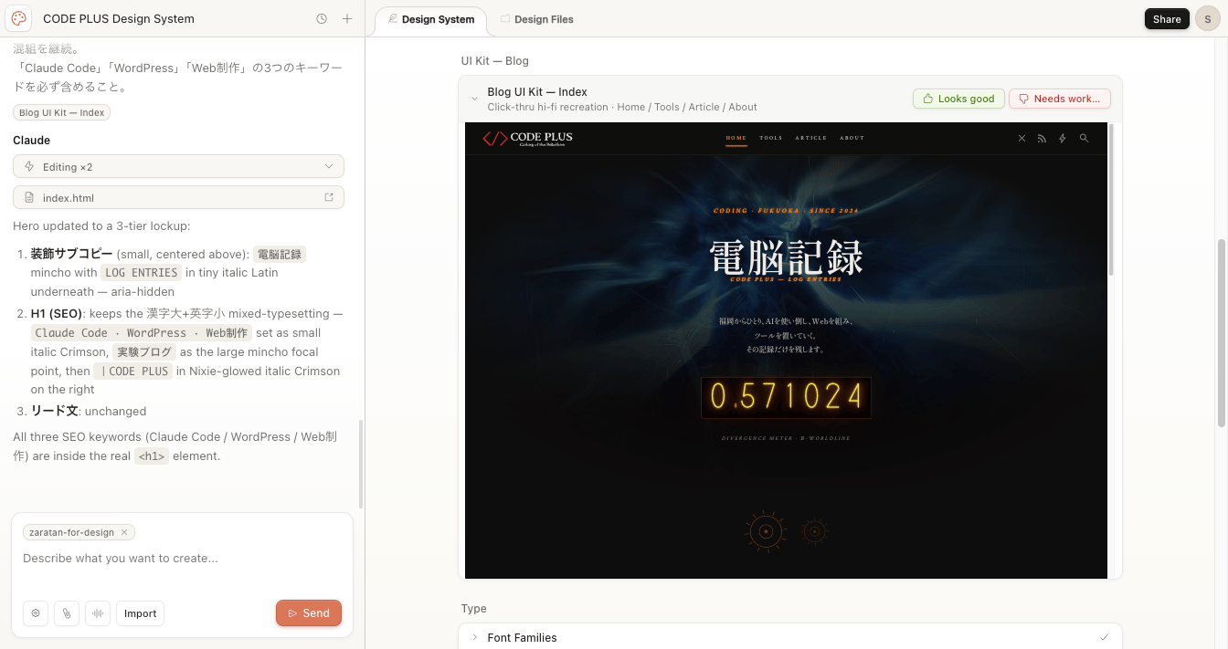1228x649 pixels.
Task: Click the Blog UI Kit — Index chip
Action: point(62,112)
